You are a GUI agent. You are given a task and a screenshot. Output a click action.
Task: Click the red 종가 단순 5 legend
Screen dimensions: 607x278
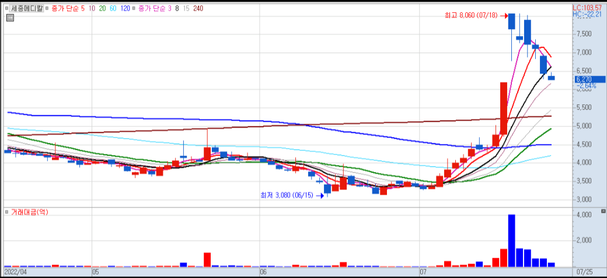(68, 8)
